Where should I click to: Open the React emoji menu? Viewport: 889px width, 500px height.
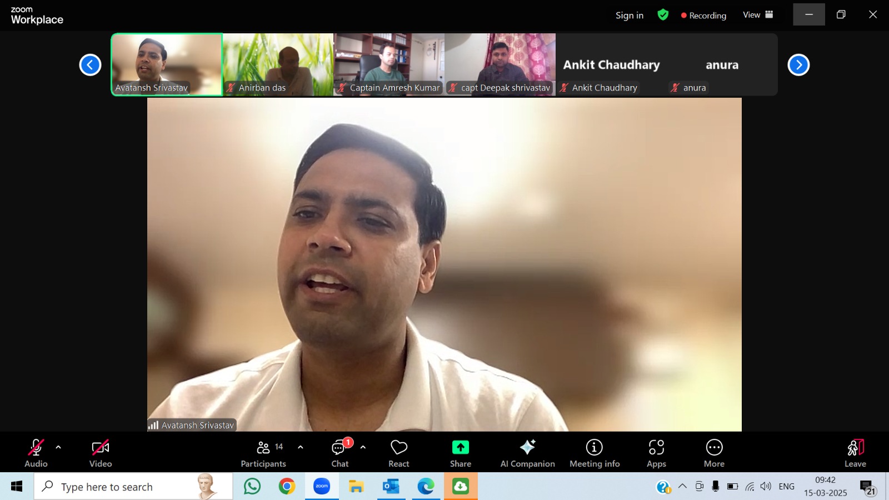point(398,453)
